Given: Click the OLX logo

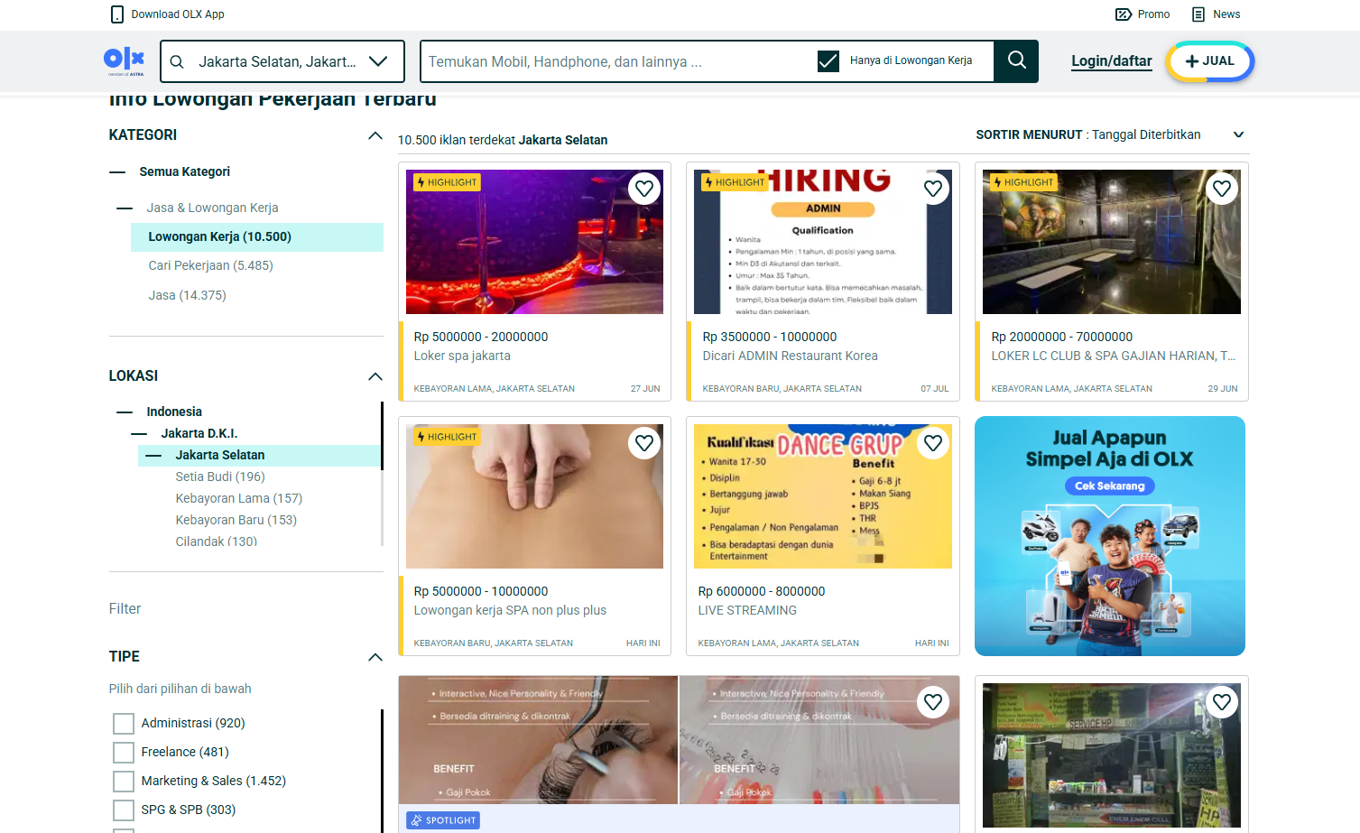Looking at the screenshot, I should point(125,60).
